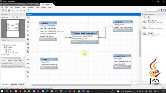This screenshot has width=166, height=93.
Task: Zoom out using magnifier minus icon
Action: [17, 17]
